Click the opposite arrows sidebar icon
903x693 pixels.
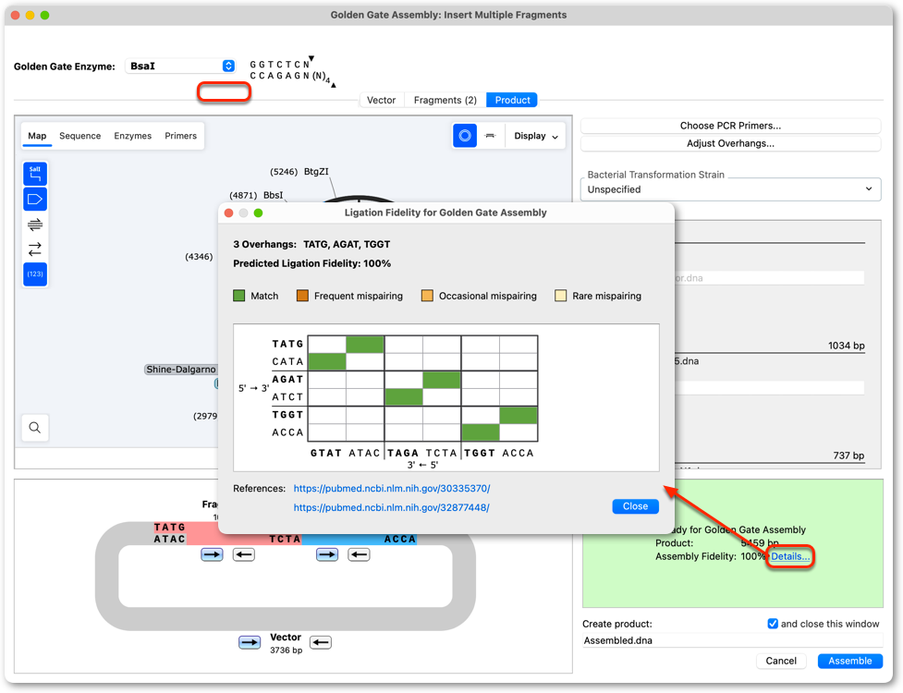[35, 249]
